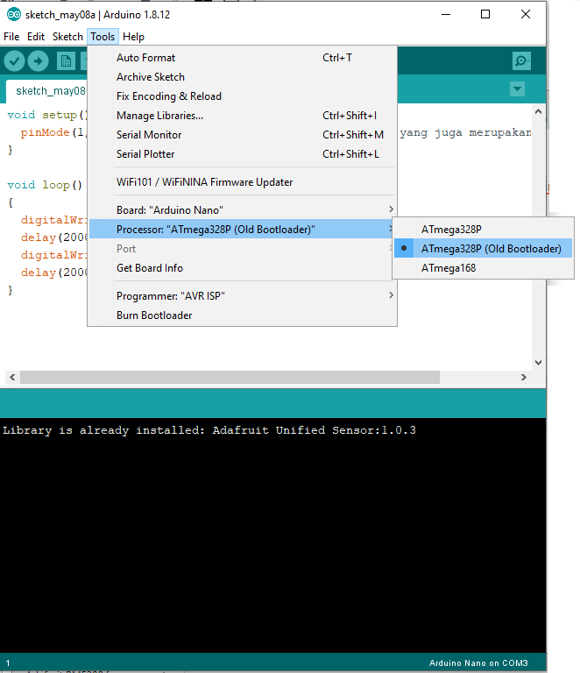
Task: Click the Upload arrow toolbar icon
Action: tap(39, 61)
